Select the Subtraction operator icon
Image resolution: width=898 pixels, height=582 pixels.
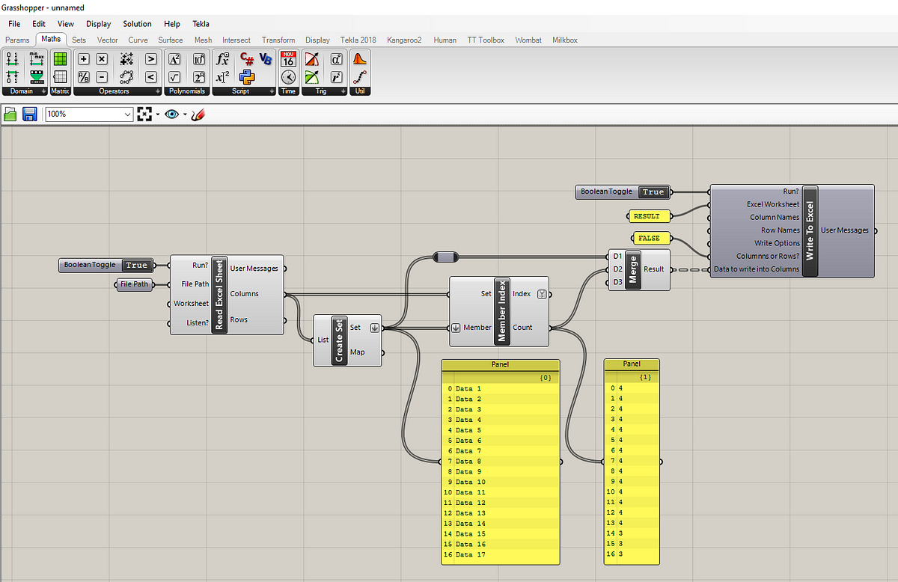[x=102, y=76]
